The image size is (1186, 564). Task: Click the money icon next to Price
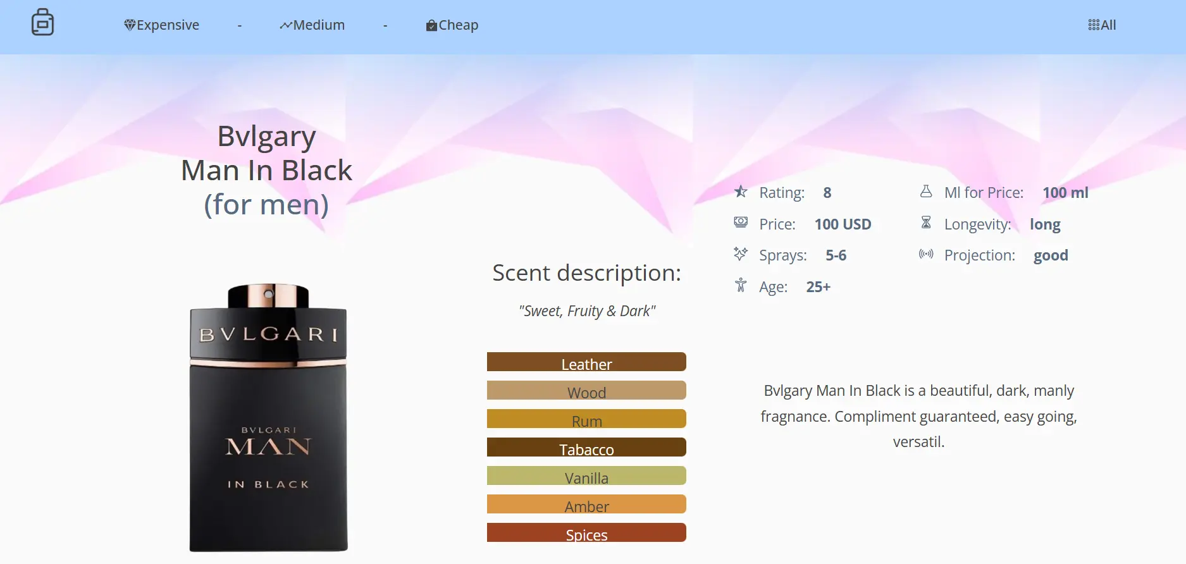coord(741,223)
